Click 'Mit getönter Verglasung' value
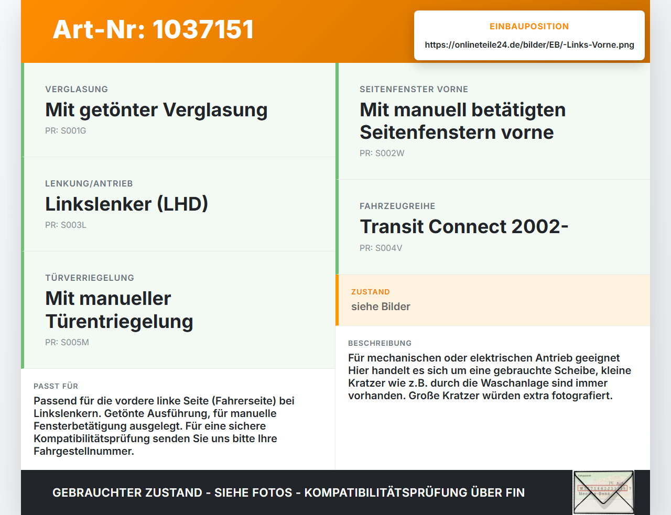 click(x=156, y=109)
